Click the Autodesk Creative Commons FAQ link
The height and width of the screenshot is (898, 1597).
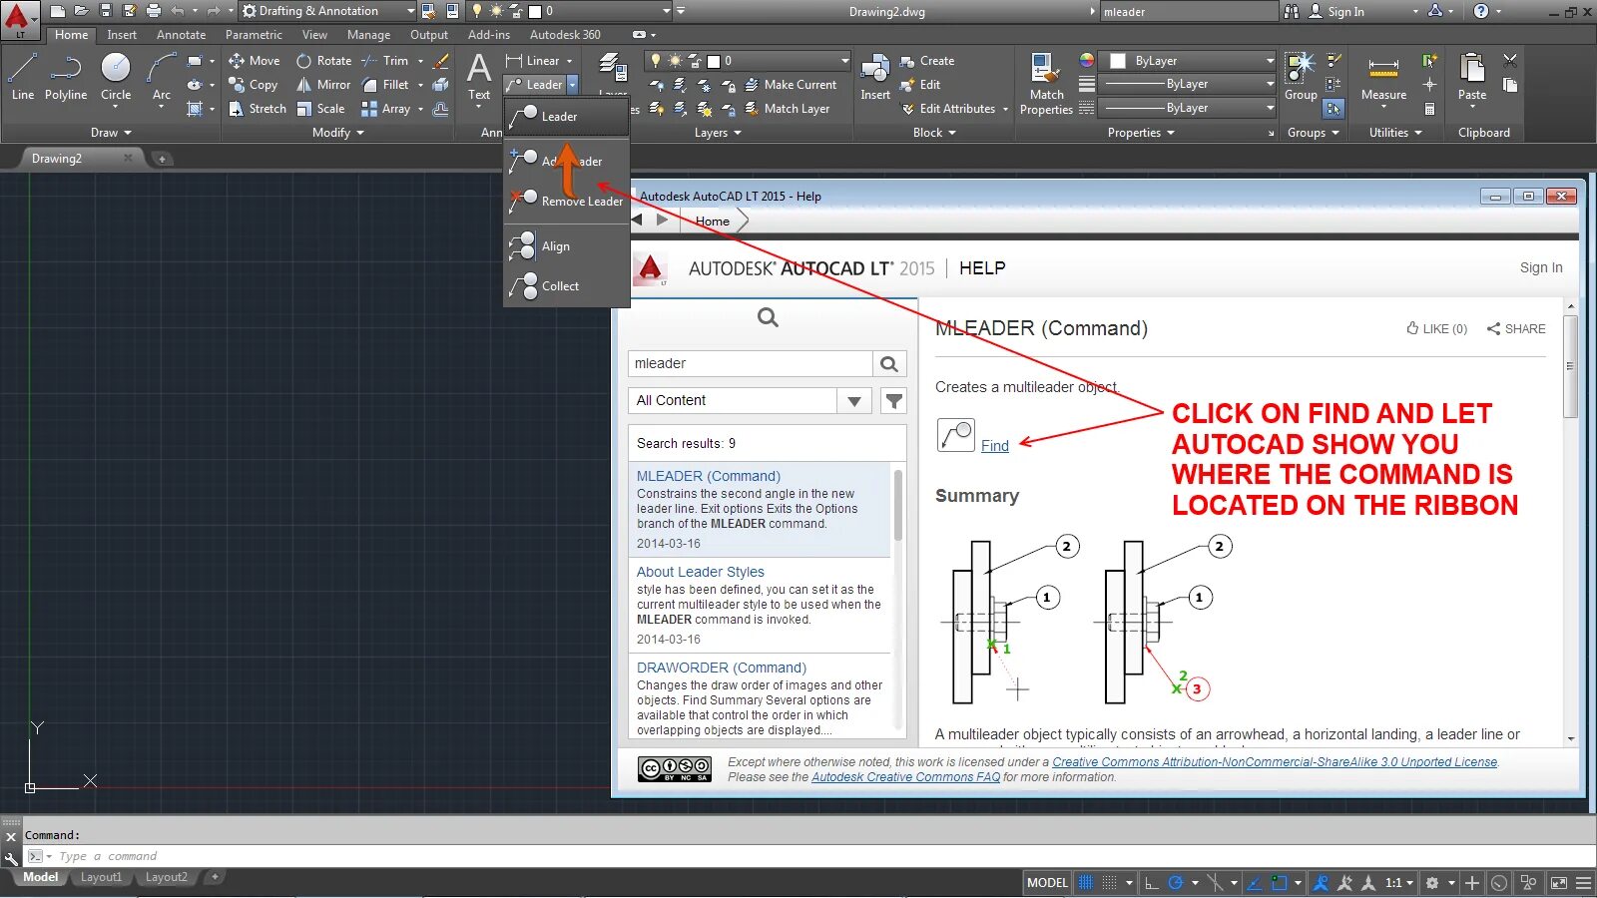pyautogui.click(x=905, y=777)
